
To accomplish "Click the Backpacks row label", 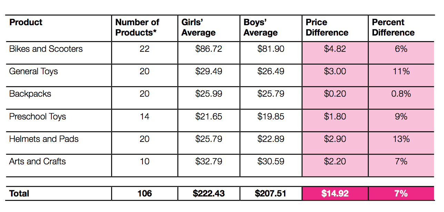I will pyautogui.click(x=30, y=94).
